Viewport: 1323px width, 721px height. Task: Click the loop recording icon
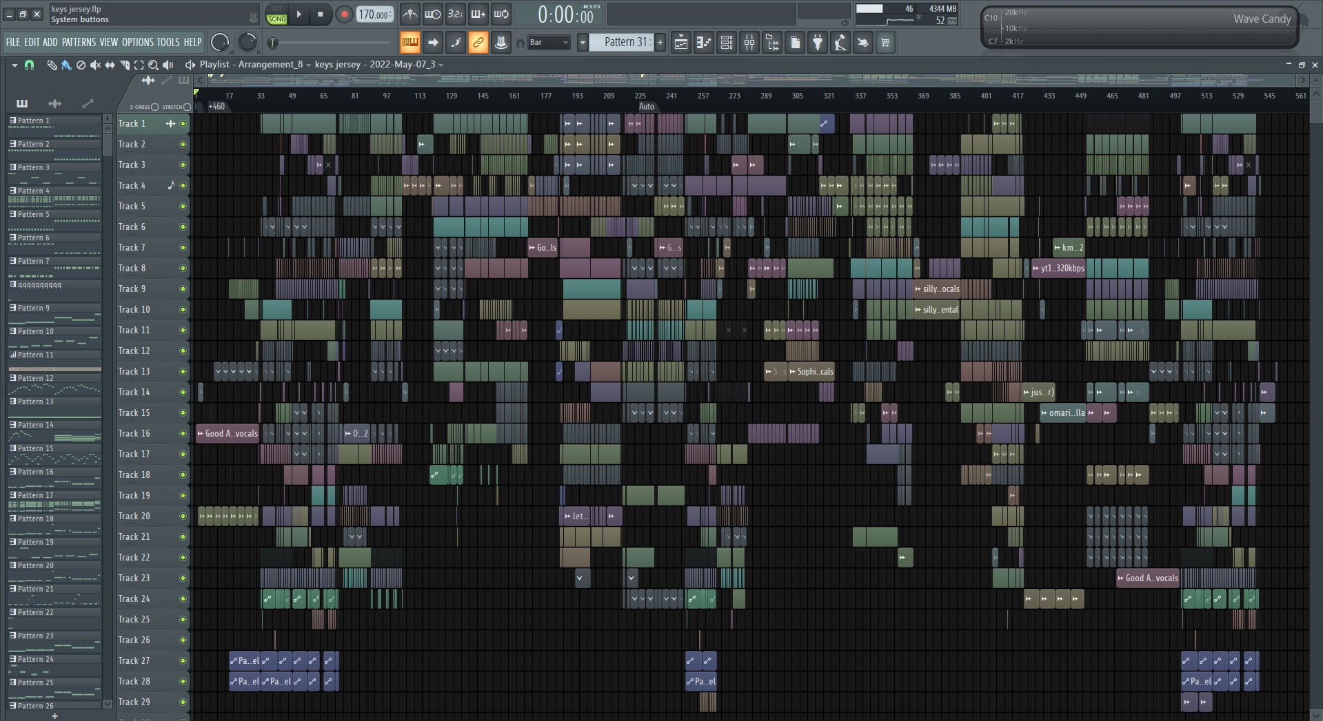[x=501, y=14]
